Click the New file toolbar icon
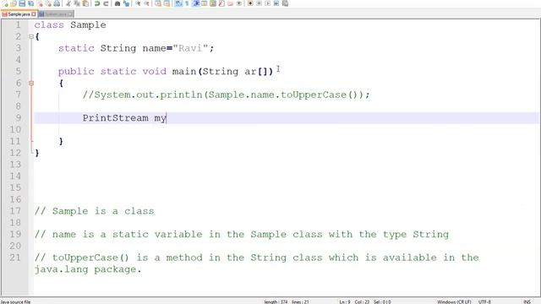 5,3
